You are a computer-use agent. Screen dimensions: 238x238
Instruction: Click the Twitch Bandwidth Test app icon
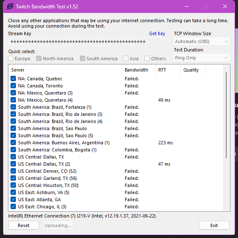[10, 7]
